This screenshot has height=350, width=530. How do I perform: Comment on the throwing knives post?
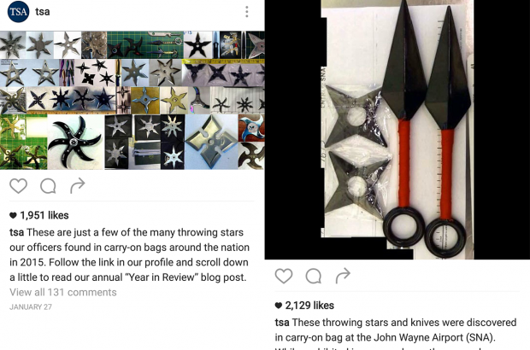coord(314,276)
